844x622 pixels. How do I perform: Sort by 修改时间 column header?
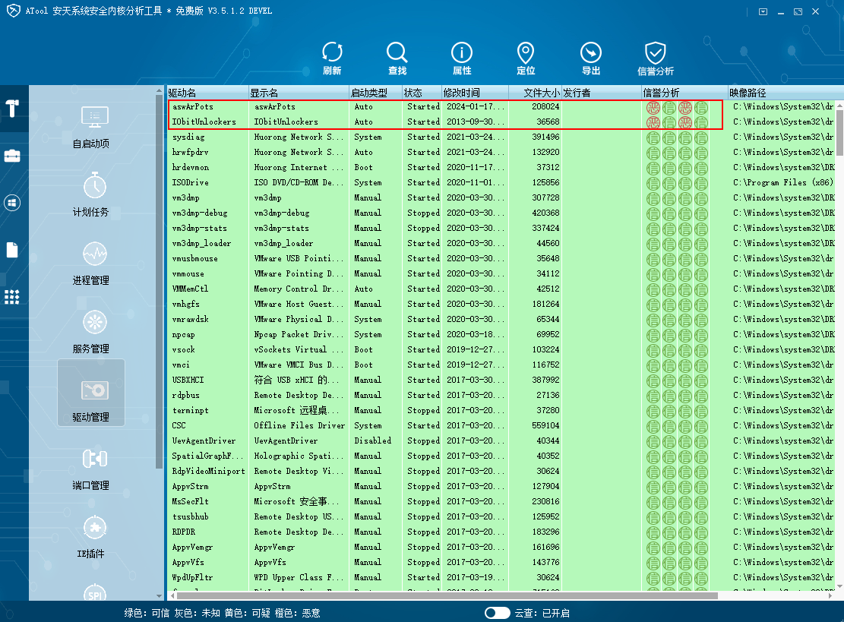475,93
